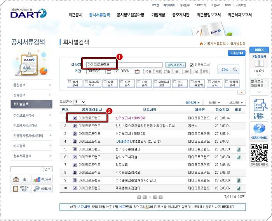Image resolution: width=272 pixels, height=221 pixels.
Task: Sort by 회사명 dropdown
Action: click(214, 103)
